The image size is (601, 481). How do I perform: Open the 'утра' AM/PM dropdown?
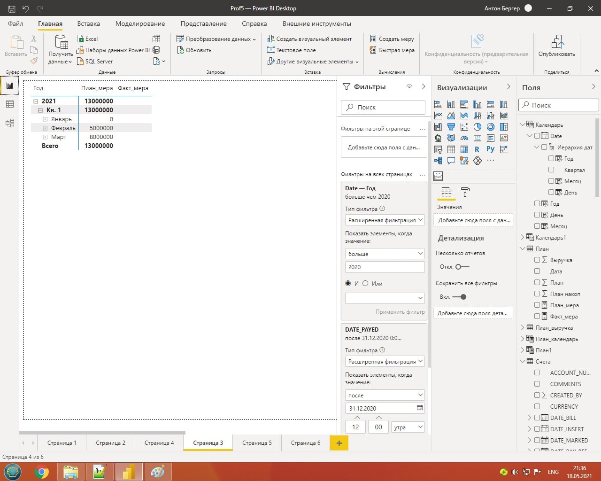408,427
